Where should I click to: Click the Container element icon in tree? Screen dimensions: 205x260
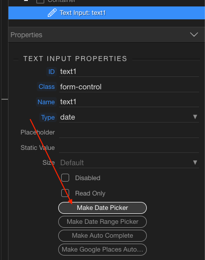pyautogui.click(x=40, y=1)
